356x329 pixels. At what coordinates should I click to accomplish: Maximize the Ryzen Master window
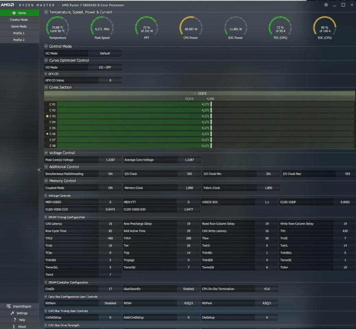click(343, 5)
